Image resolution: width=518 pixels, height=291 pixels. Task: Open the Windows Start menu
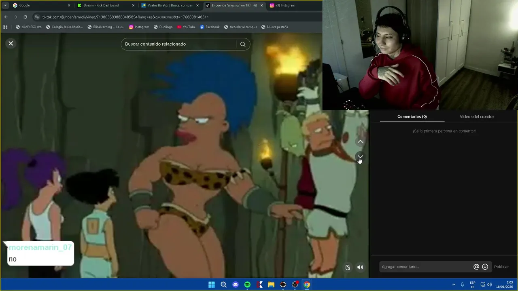[x=212, y=285]
